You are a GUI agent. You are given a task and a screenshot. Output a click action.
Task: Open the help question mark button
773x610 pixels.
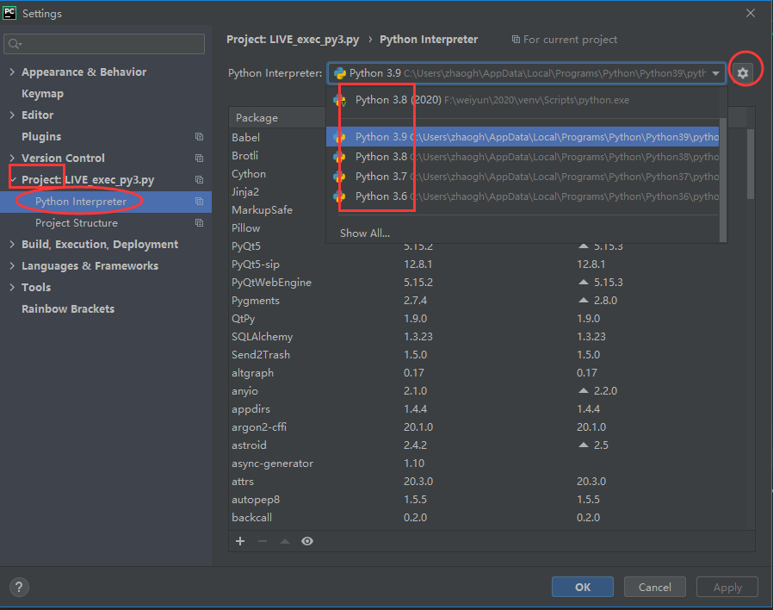19,588
